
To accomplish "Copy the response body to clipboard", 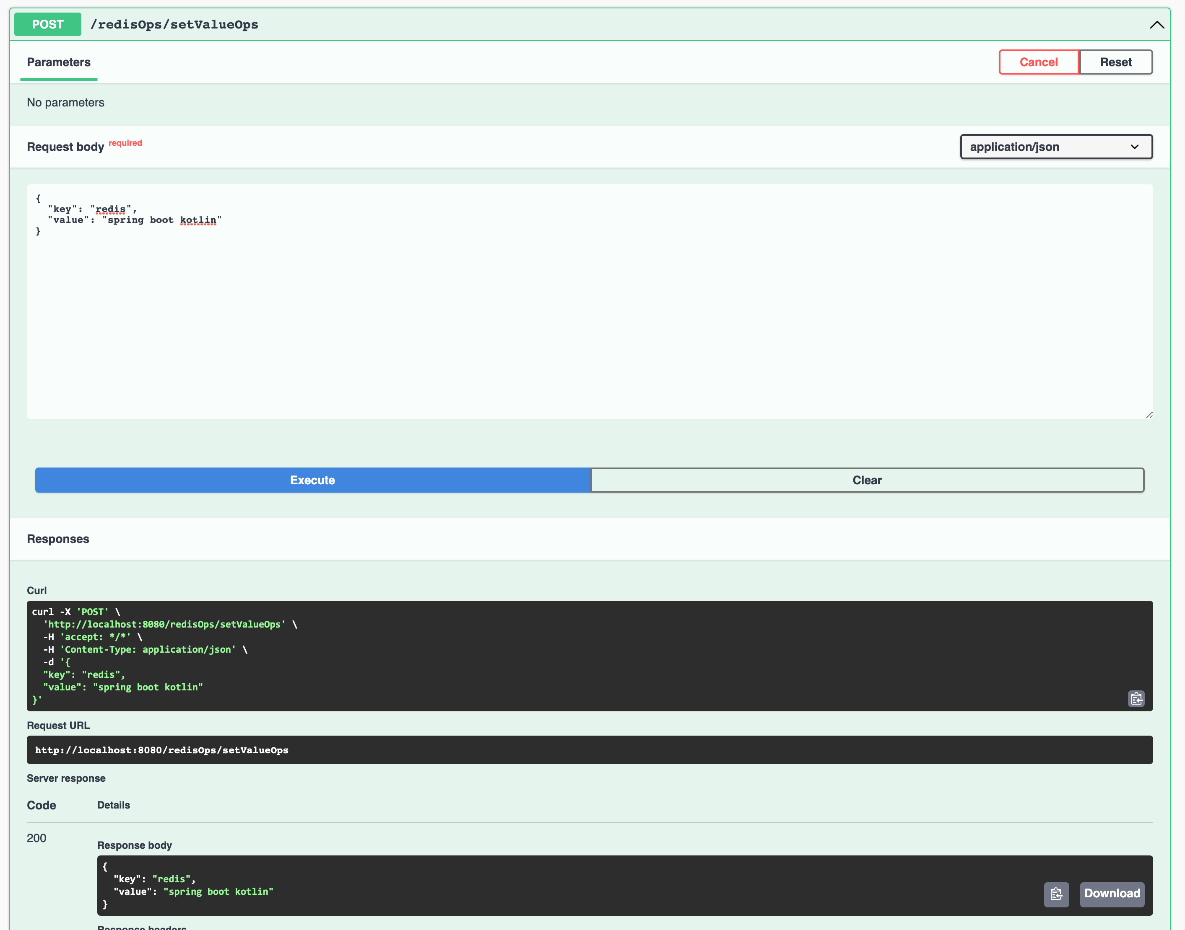I will [x=1056, y=895].
